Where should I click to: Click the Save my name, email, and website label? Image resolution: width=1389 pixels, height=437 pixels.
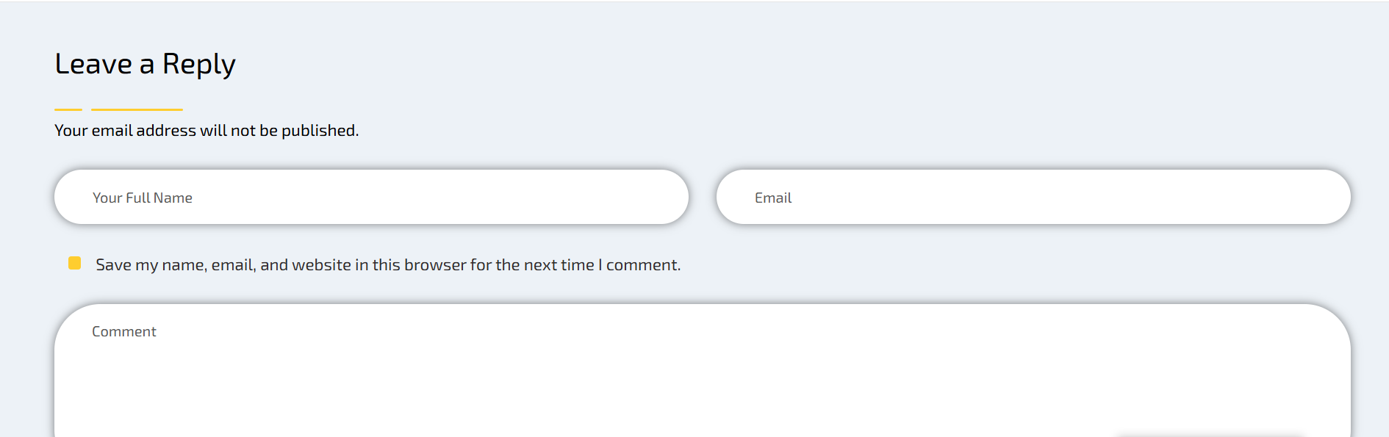[x=388, y=264]
